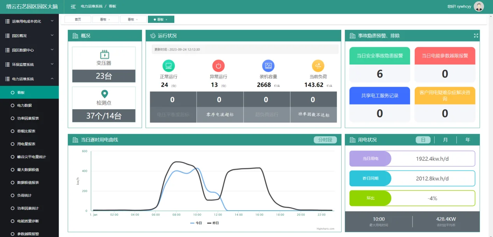Open the 当日电能参数越限报警 card
The image size is (493, 237).
coord(445,65)
